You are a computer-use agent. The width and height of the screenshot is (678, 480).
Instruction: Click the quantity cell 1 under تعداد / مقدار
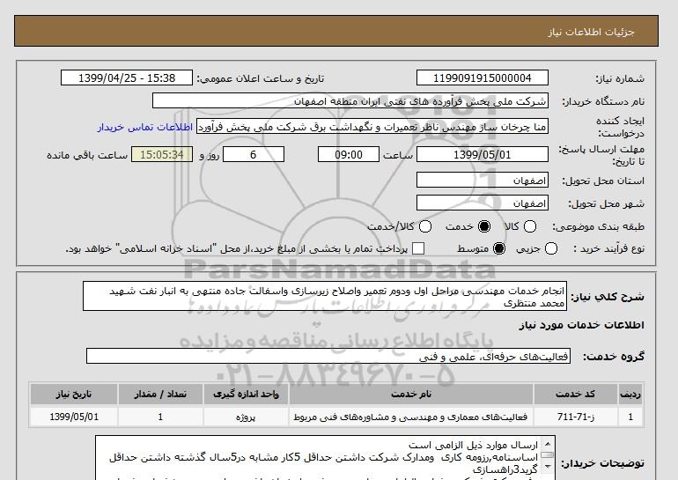(x=160, y=417)
